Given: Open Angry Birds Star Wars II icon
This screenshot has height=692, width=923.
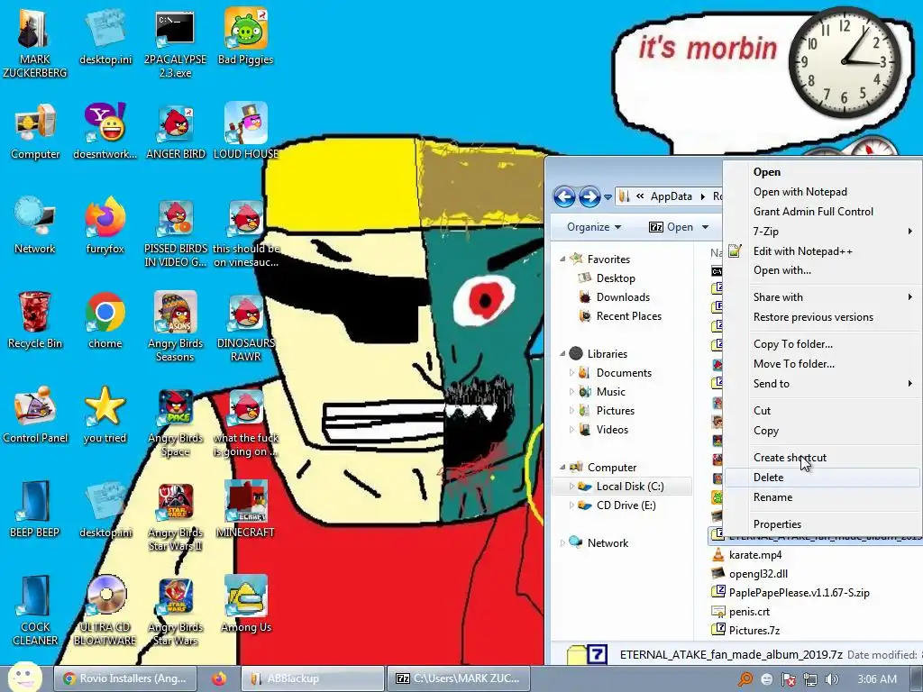Looking at the screenshot, I should click(x=176, y=517).
